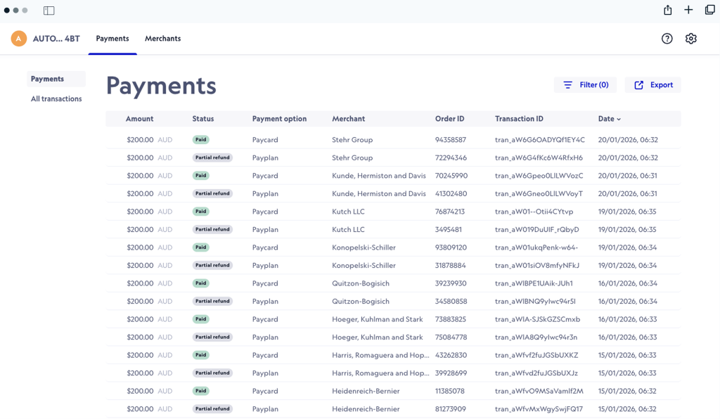The image size is (720, 419).
Task: Click the Paid badge for Stehr Group
Action: [x=201, y=140]
